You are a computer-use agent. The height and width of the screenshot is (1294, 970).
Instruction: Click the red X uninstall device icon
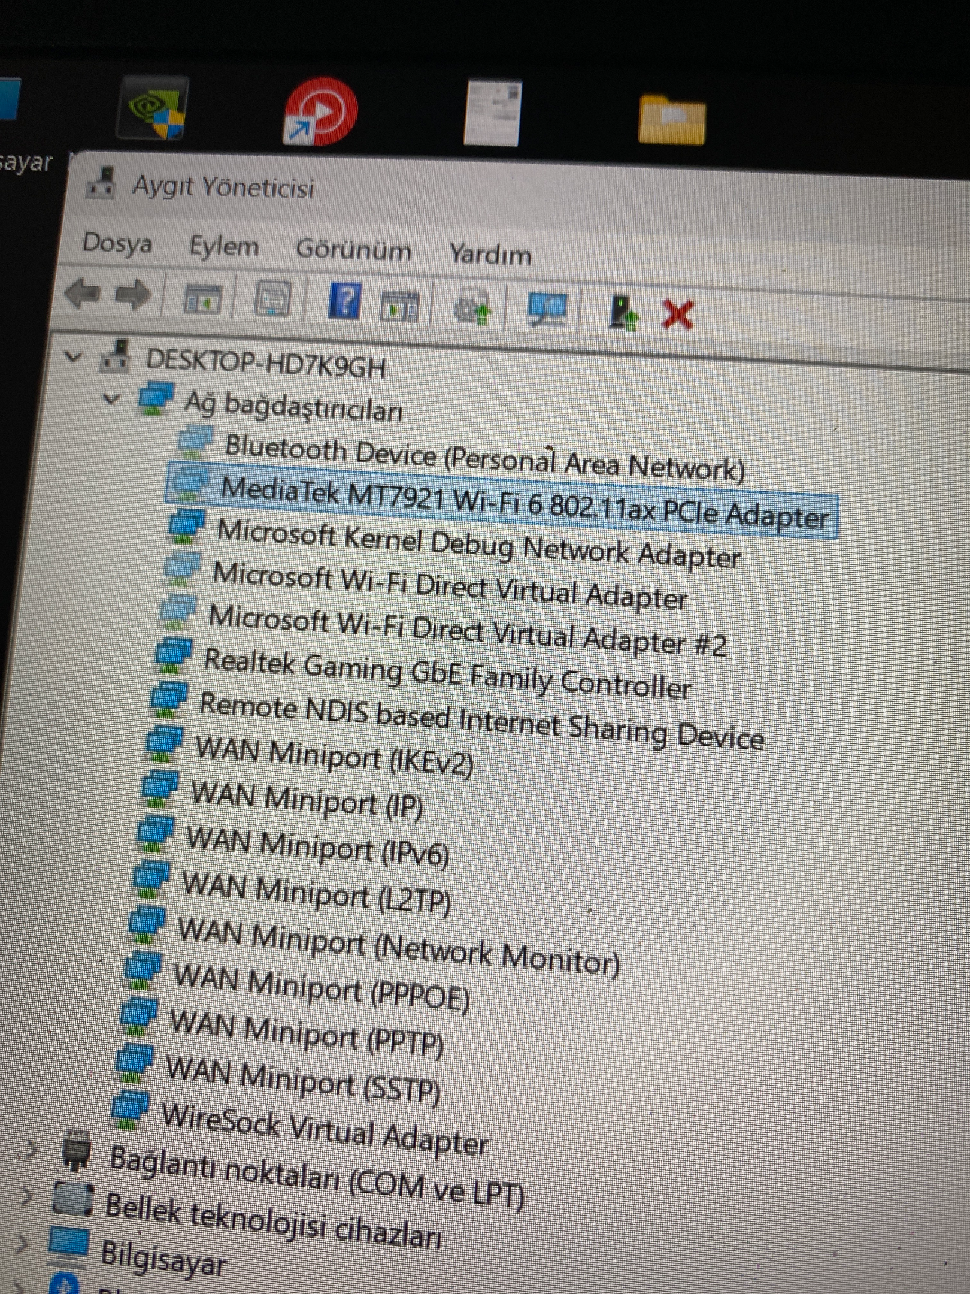coord(678,315)
